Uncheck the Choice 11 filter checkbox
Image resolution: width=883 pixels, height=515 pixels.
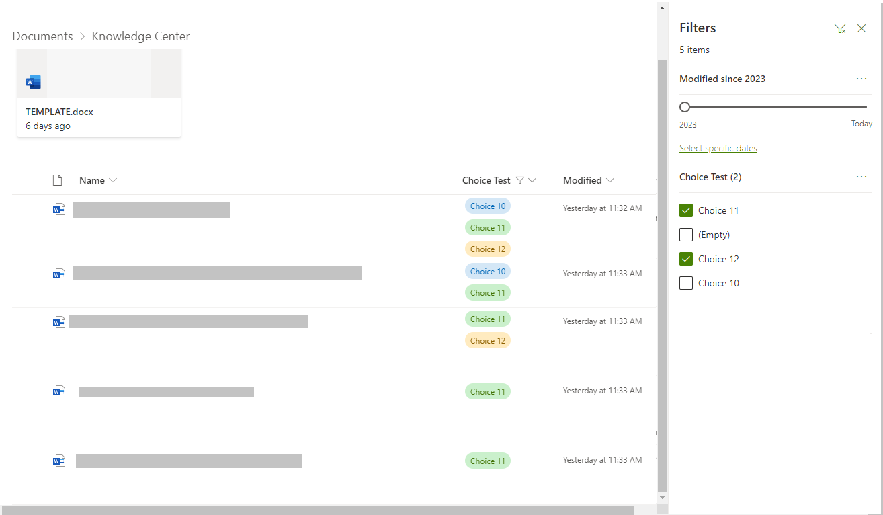(x=686, y=210)
